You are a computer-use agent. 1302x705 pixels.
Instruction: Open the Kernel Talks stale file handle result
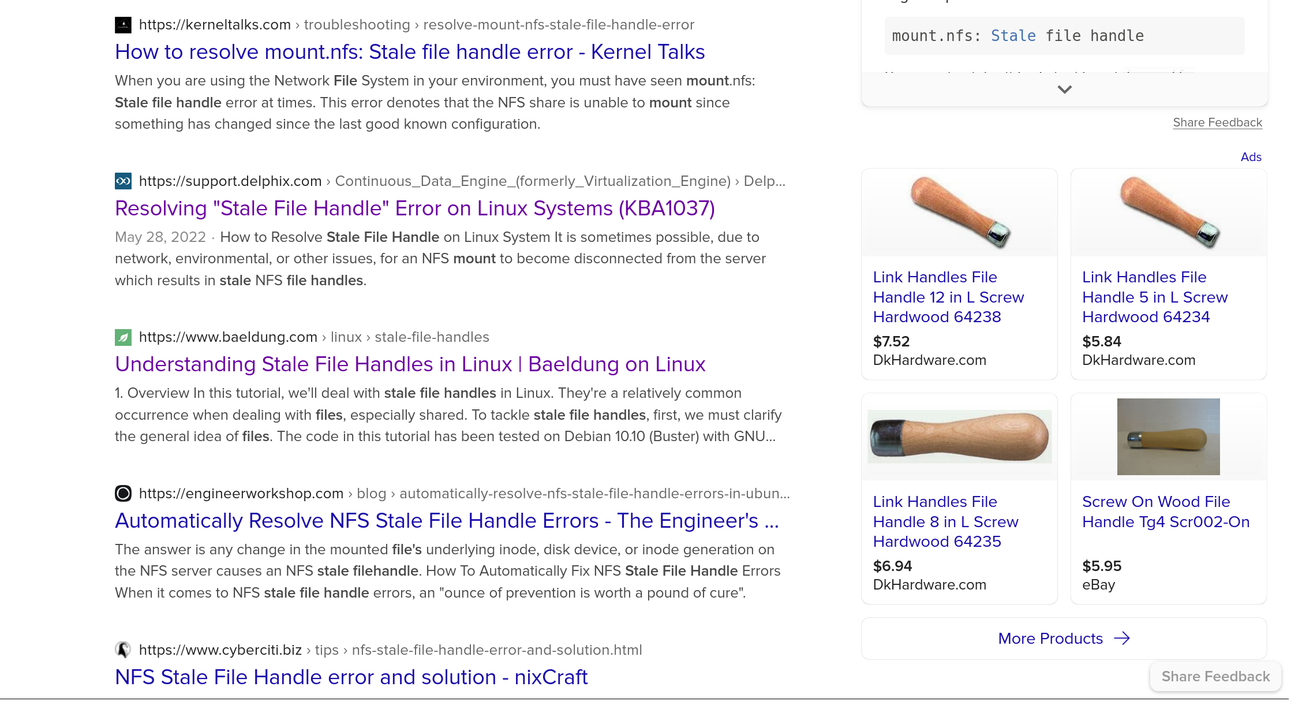(x=410, y=52)
